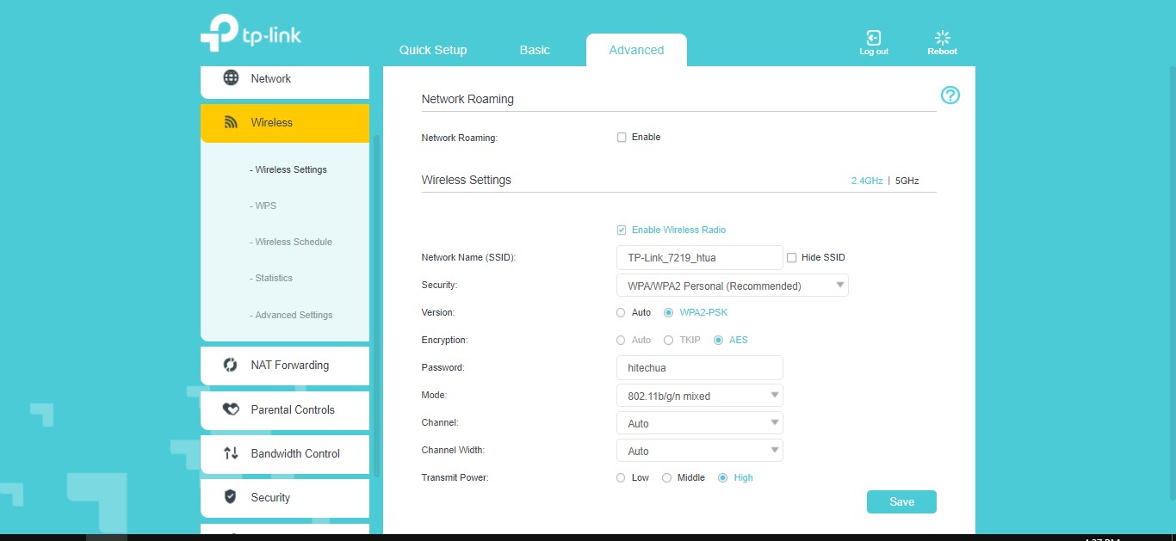Click the Reboot icon
Screen dimensions: 1176x541
pos(942,38)
